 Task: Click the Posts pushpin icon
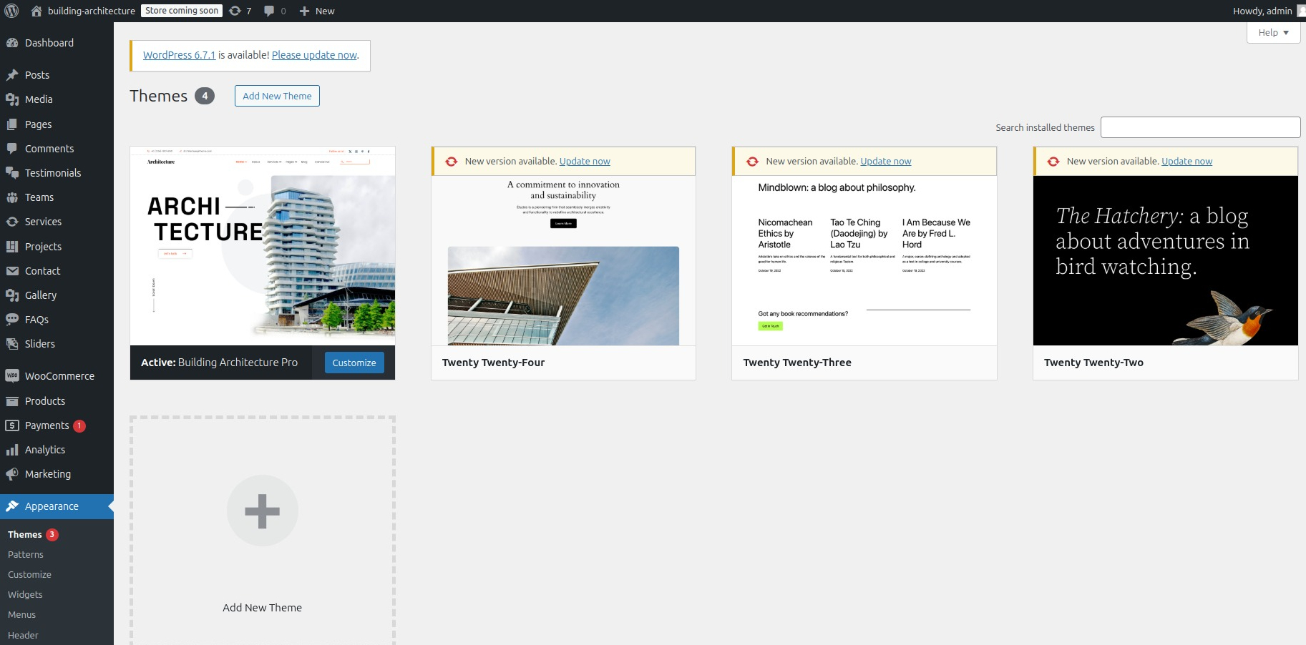point(12,75)
